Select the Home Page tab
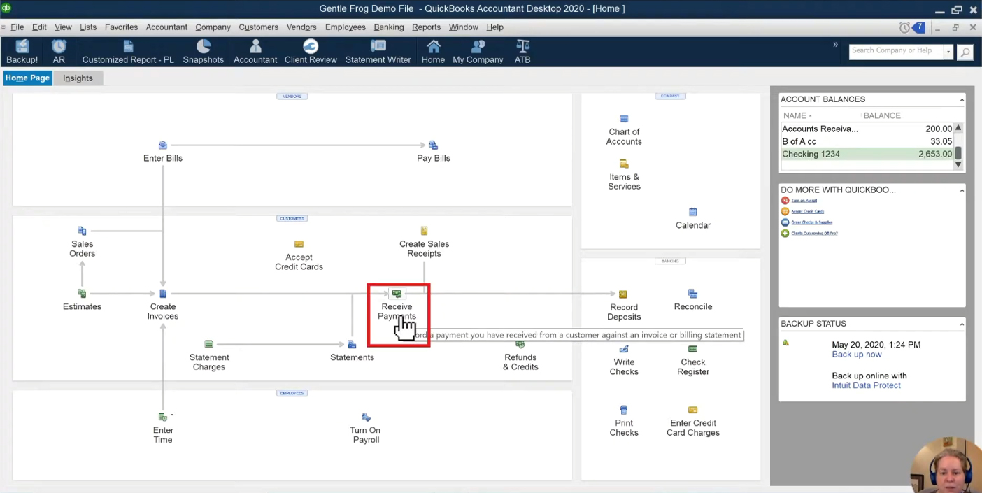Viewport: 982px width, 493px height. [27, 78]
